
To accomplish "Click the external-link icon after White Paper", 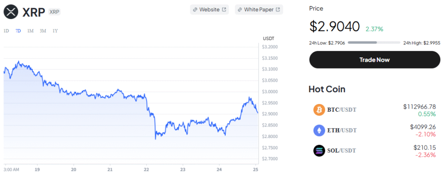I will pyautogui.click(x=278, y=9).
